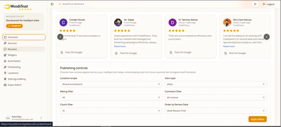This screenshot has height=127, width=281.
Task: Click the play icon button near Logout
Action: (255, 4)
